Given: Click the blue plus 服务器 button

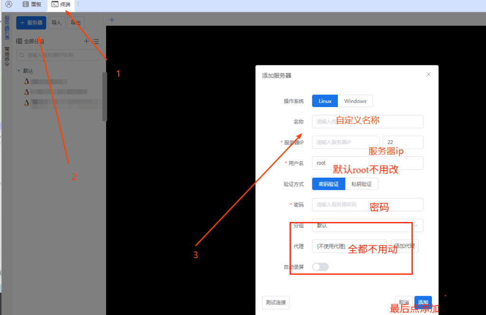Looking at the screenshot, I should point(31,23).
